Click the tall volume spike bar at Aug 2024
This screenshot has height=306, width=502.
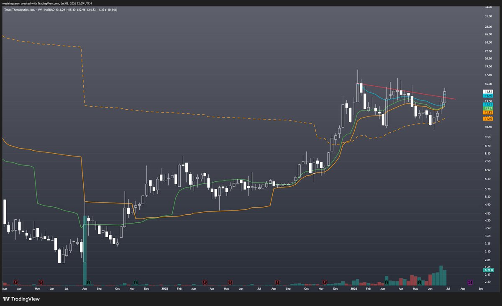click(x=85, y=251)
